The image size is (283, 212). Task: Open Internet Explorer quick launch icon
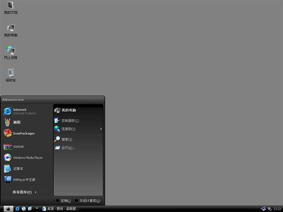coord(18,209)
